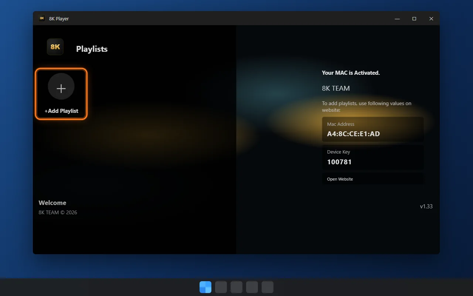Click the 8K logo beside Playlists
The height and width of the screenshot is (296, 473).
click(55, 47)
